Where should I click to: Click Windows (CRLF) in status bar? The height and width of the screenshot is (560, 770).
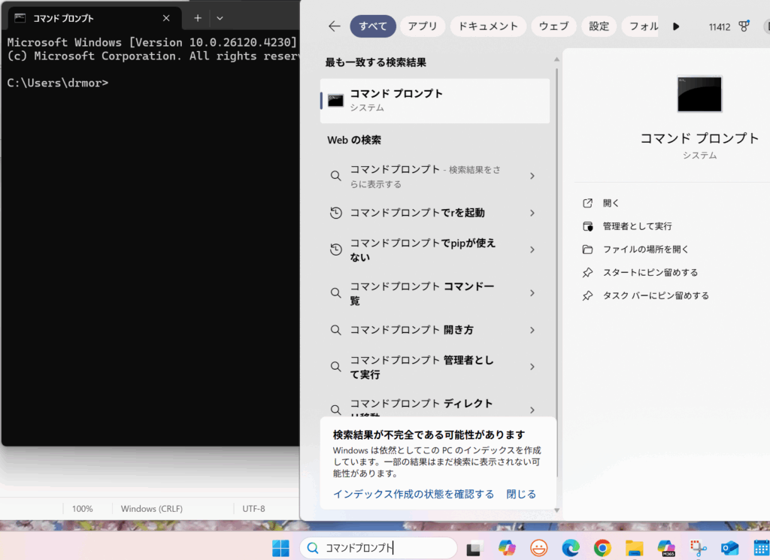[152, 509]
